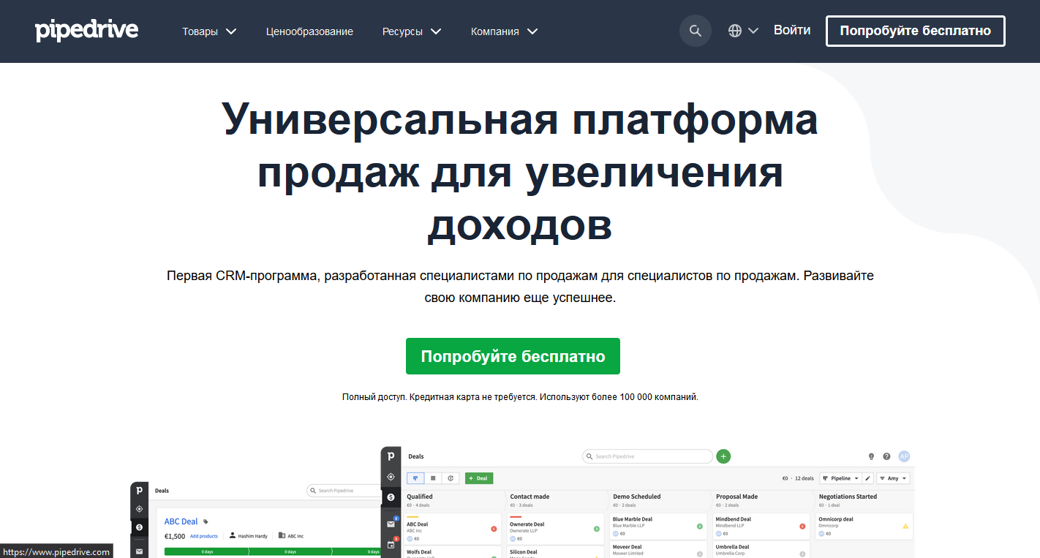This screenshot has height=558, width=1040.
Task: Select Leads target icon in detail mockup sidebar
Action: [139, 509]
